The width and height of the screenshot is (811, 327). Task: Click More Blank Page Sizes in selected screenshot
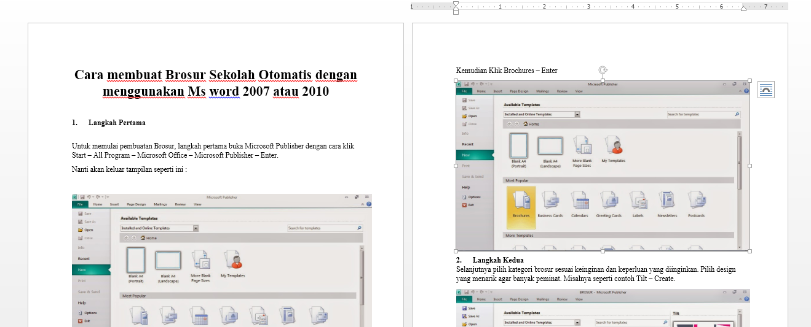[x=582, y=152]
